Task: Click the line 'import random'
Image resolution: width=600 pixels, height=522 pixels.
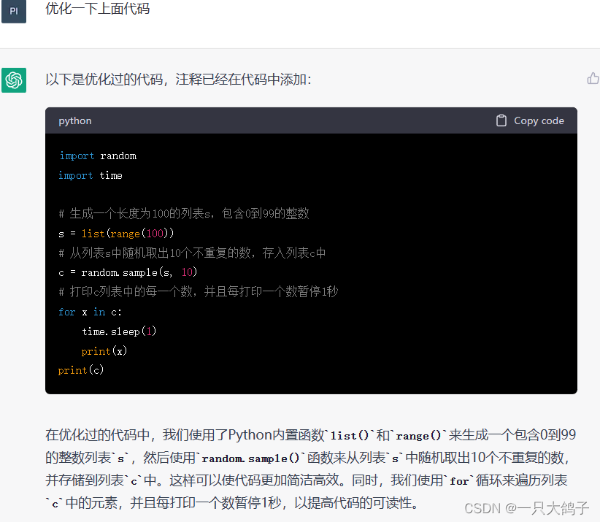Action: click(98, 156)
